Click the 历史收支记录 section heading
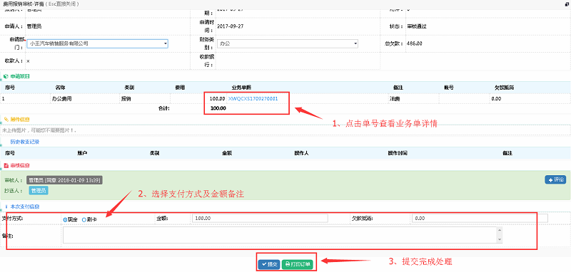571x272 pixels. pos(25,142)
